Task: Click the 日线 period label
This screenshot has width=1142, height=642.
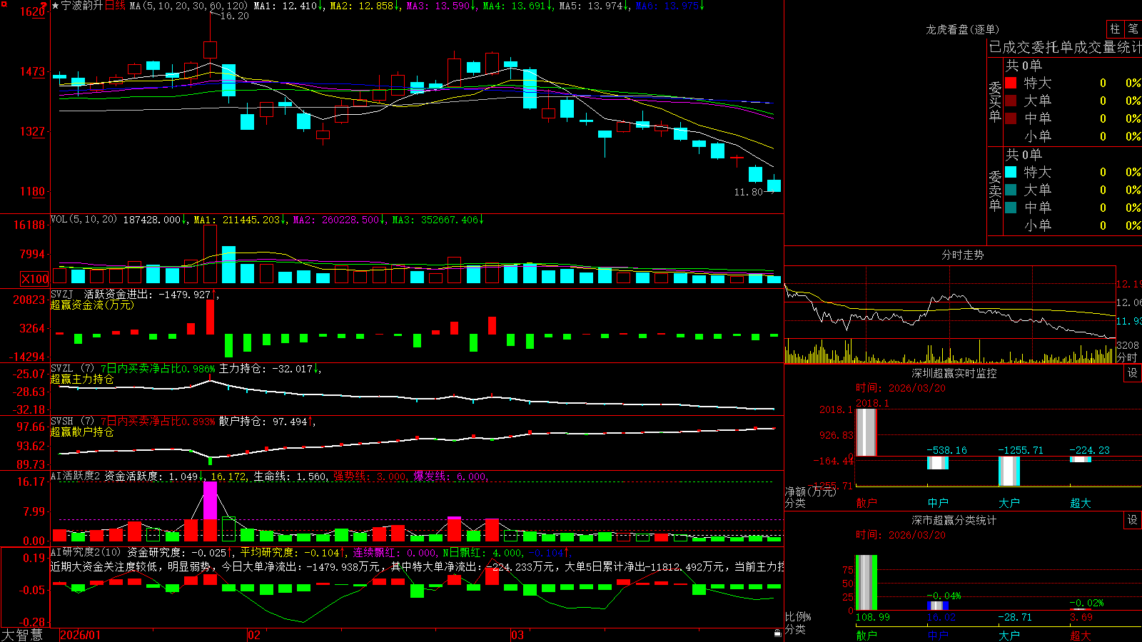Action: pos(115,6)
